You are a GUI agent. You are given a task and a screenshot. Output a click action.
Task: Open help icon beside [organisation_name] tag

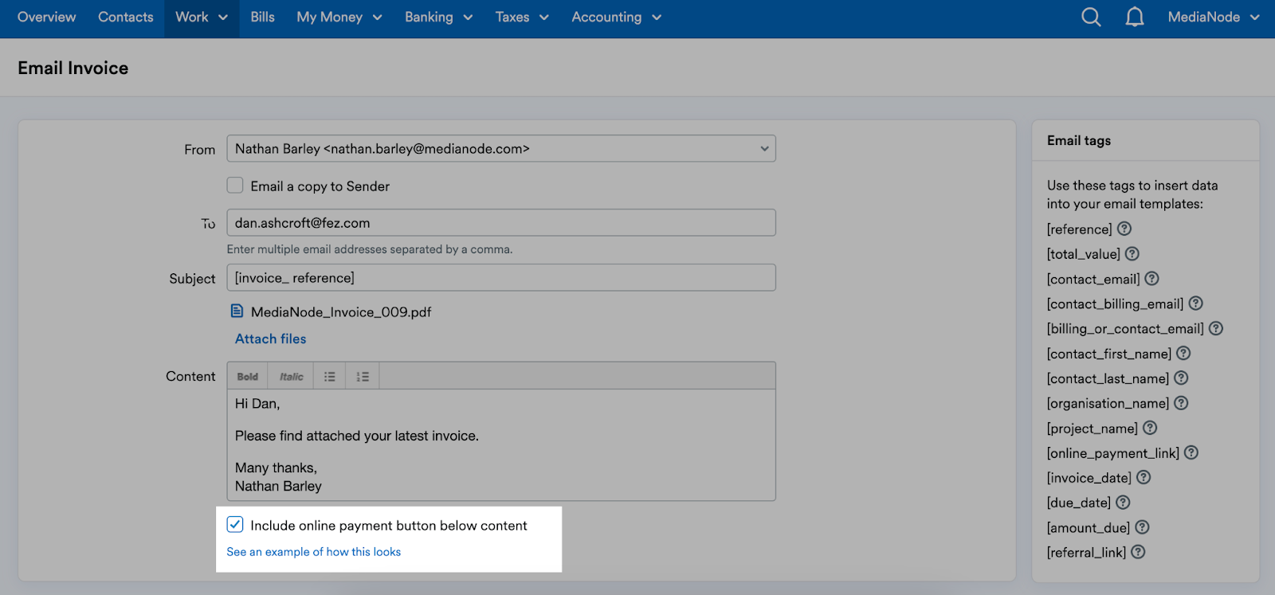click(1182, 403)
